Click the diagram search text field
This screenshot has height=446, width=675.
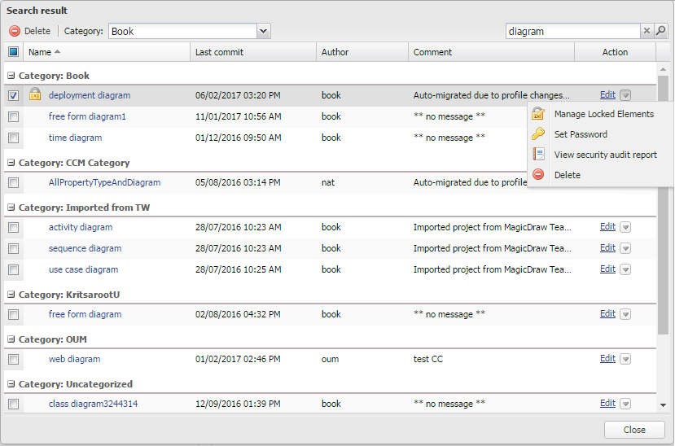[x=572, y=31]
